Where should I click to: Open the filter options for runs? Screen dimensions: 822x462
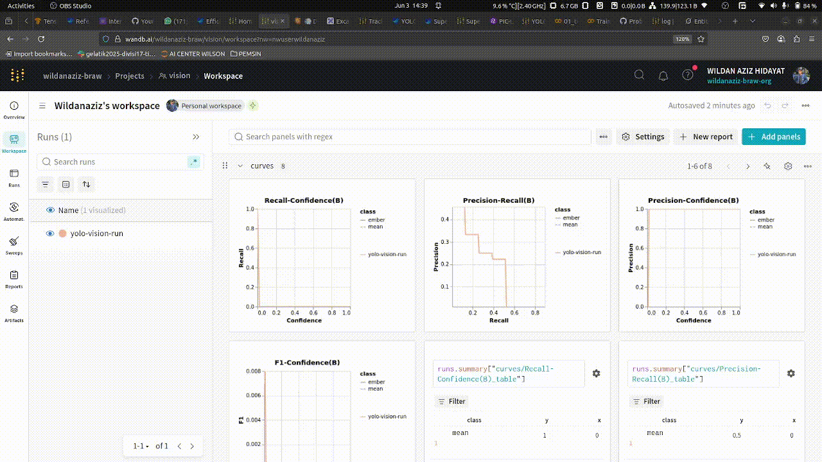click(45, 184)
